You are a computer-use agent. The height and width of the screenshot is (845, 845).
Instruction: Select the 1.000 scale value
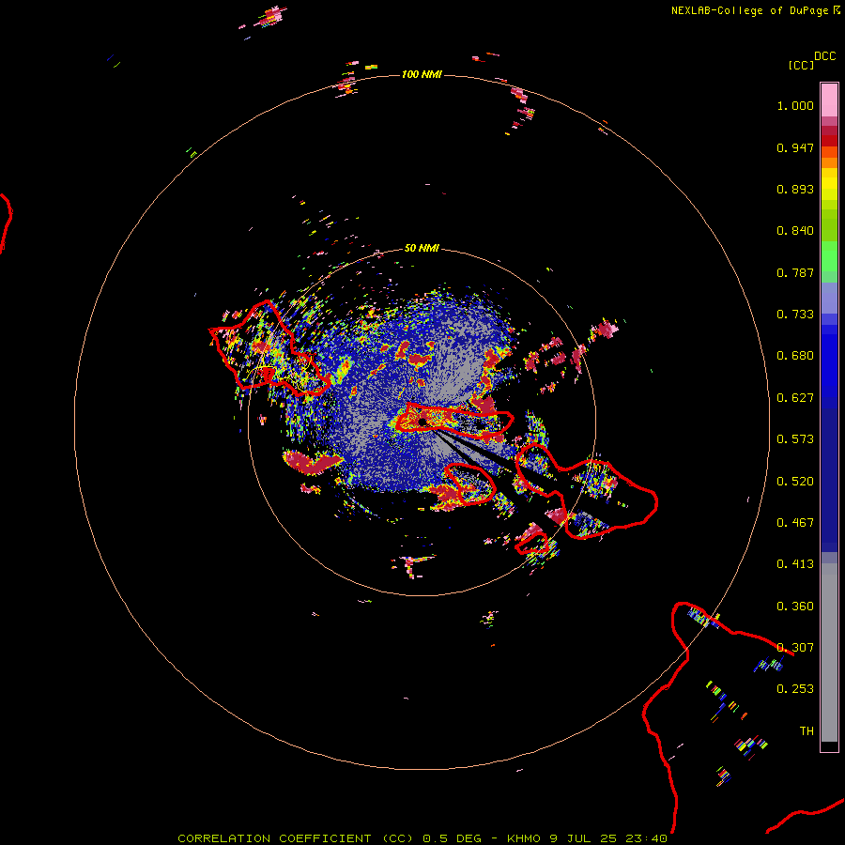click(x=795, y=105)
